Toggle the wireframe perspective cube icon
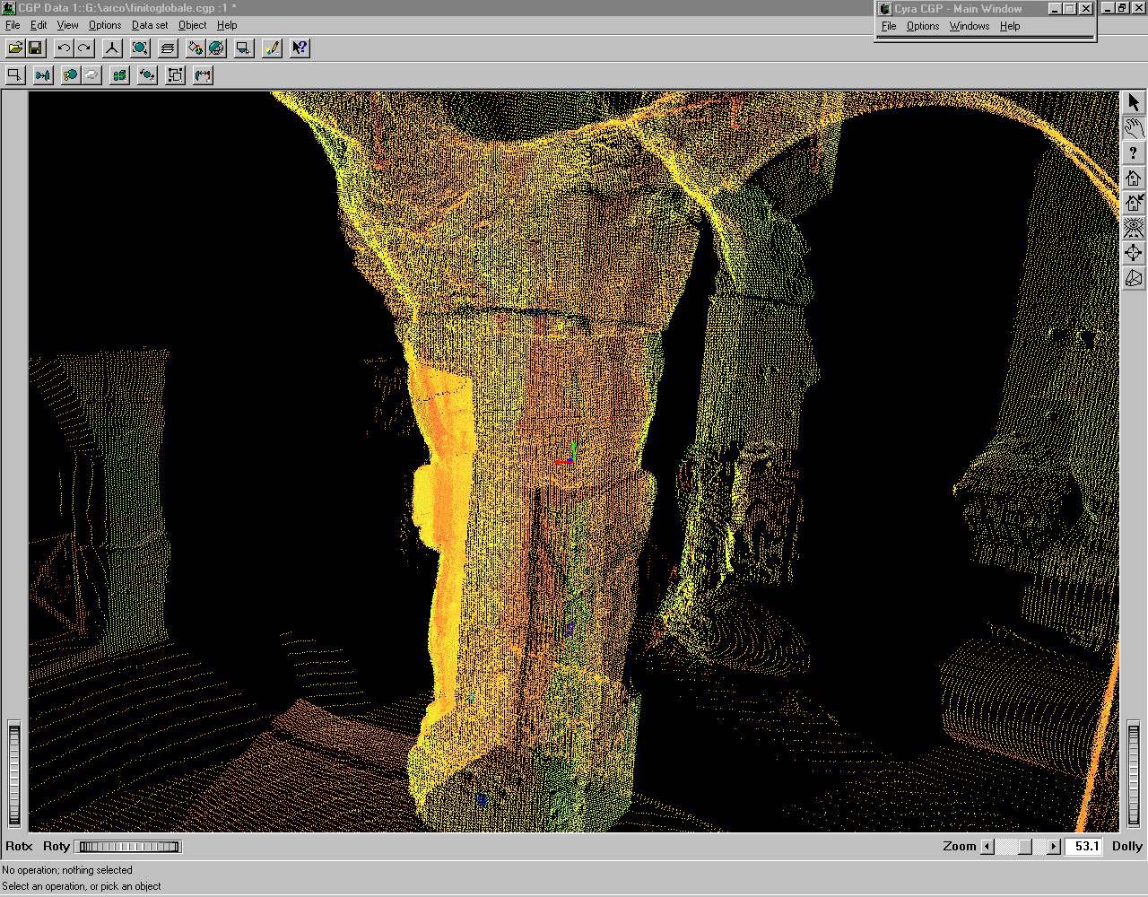This screenshot has width=1148, height=897. pyautogui.click(x=1134, y=279)
